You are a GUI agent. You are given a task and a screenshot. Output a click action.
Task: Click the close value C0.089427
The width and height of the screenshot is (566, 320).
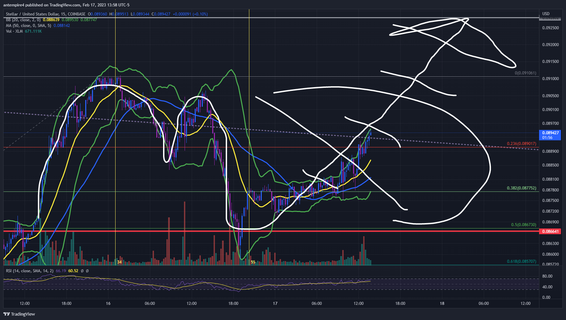(161, 14)
